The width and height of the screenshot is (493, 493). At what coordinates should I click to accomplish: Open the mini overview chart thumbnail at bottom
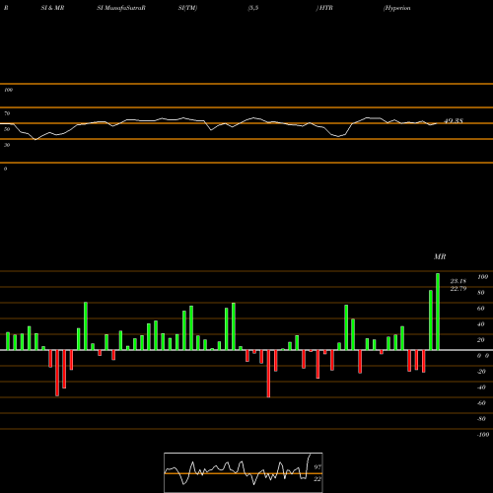click(x=244, y=472)
